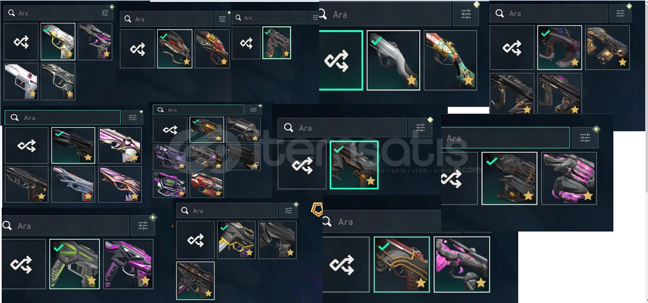Click the shuffle icon in the top-left skin panel
648x303 pixels.
coord(21,42)
